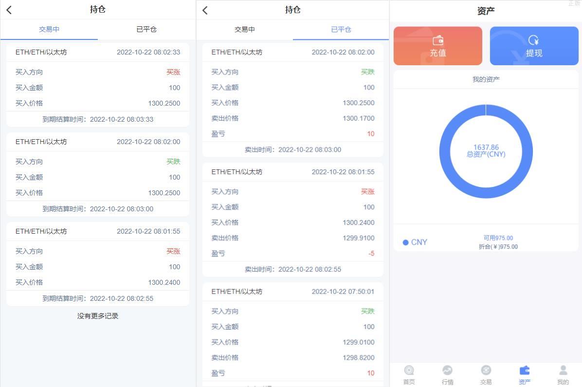Select 已平仓 tab on left screen
This screenshot has width=582, height=387.
click(146, 29)
